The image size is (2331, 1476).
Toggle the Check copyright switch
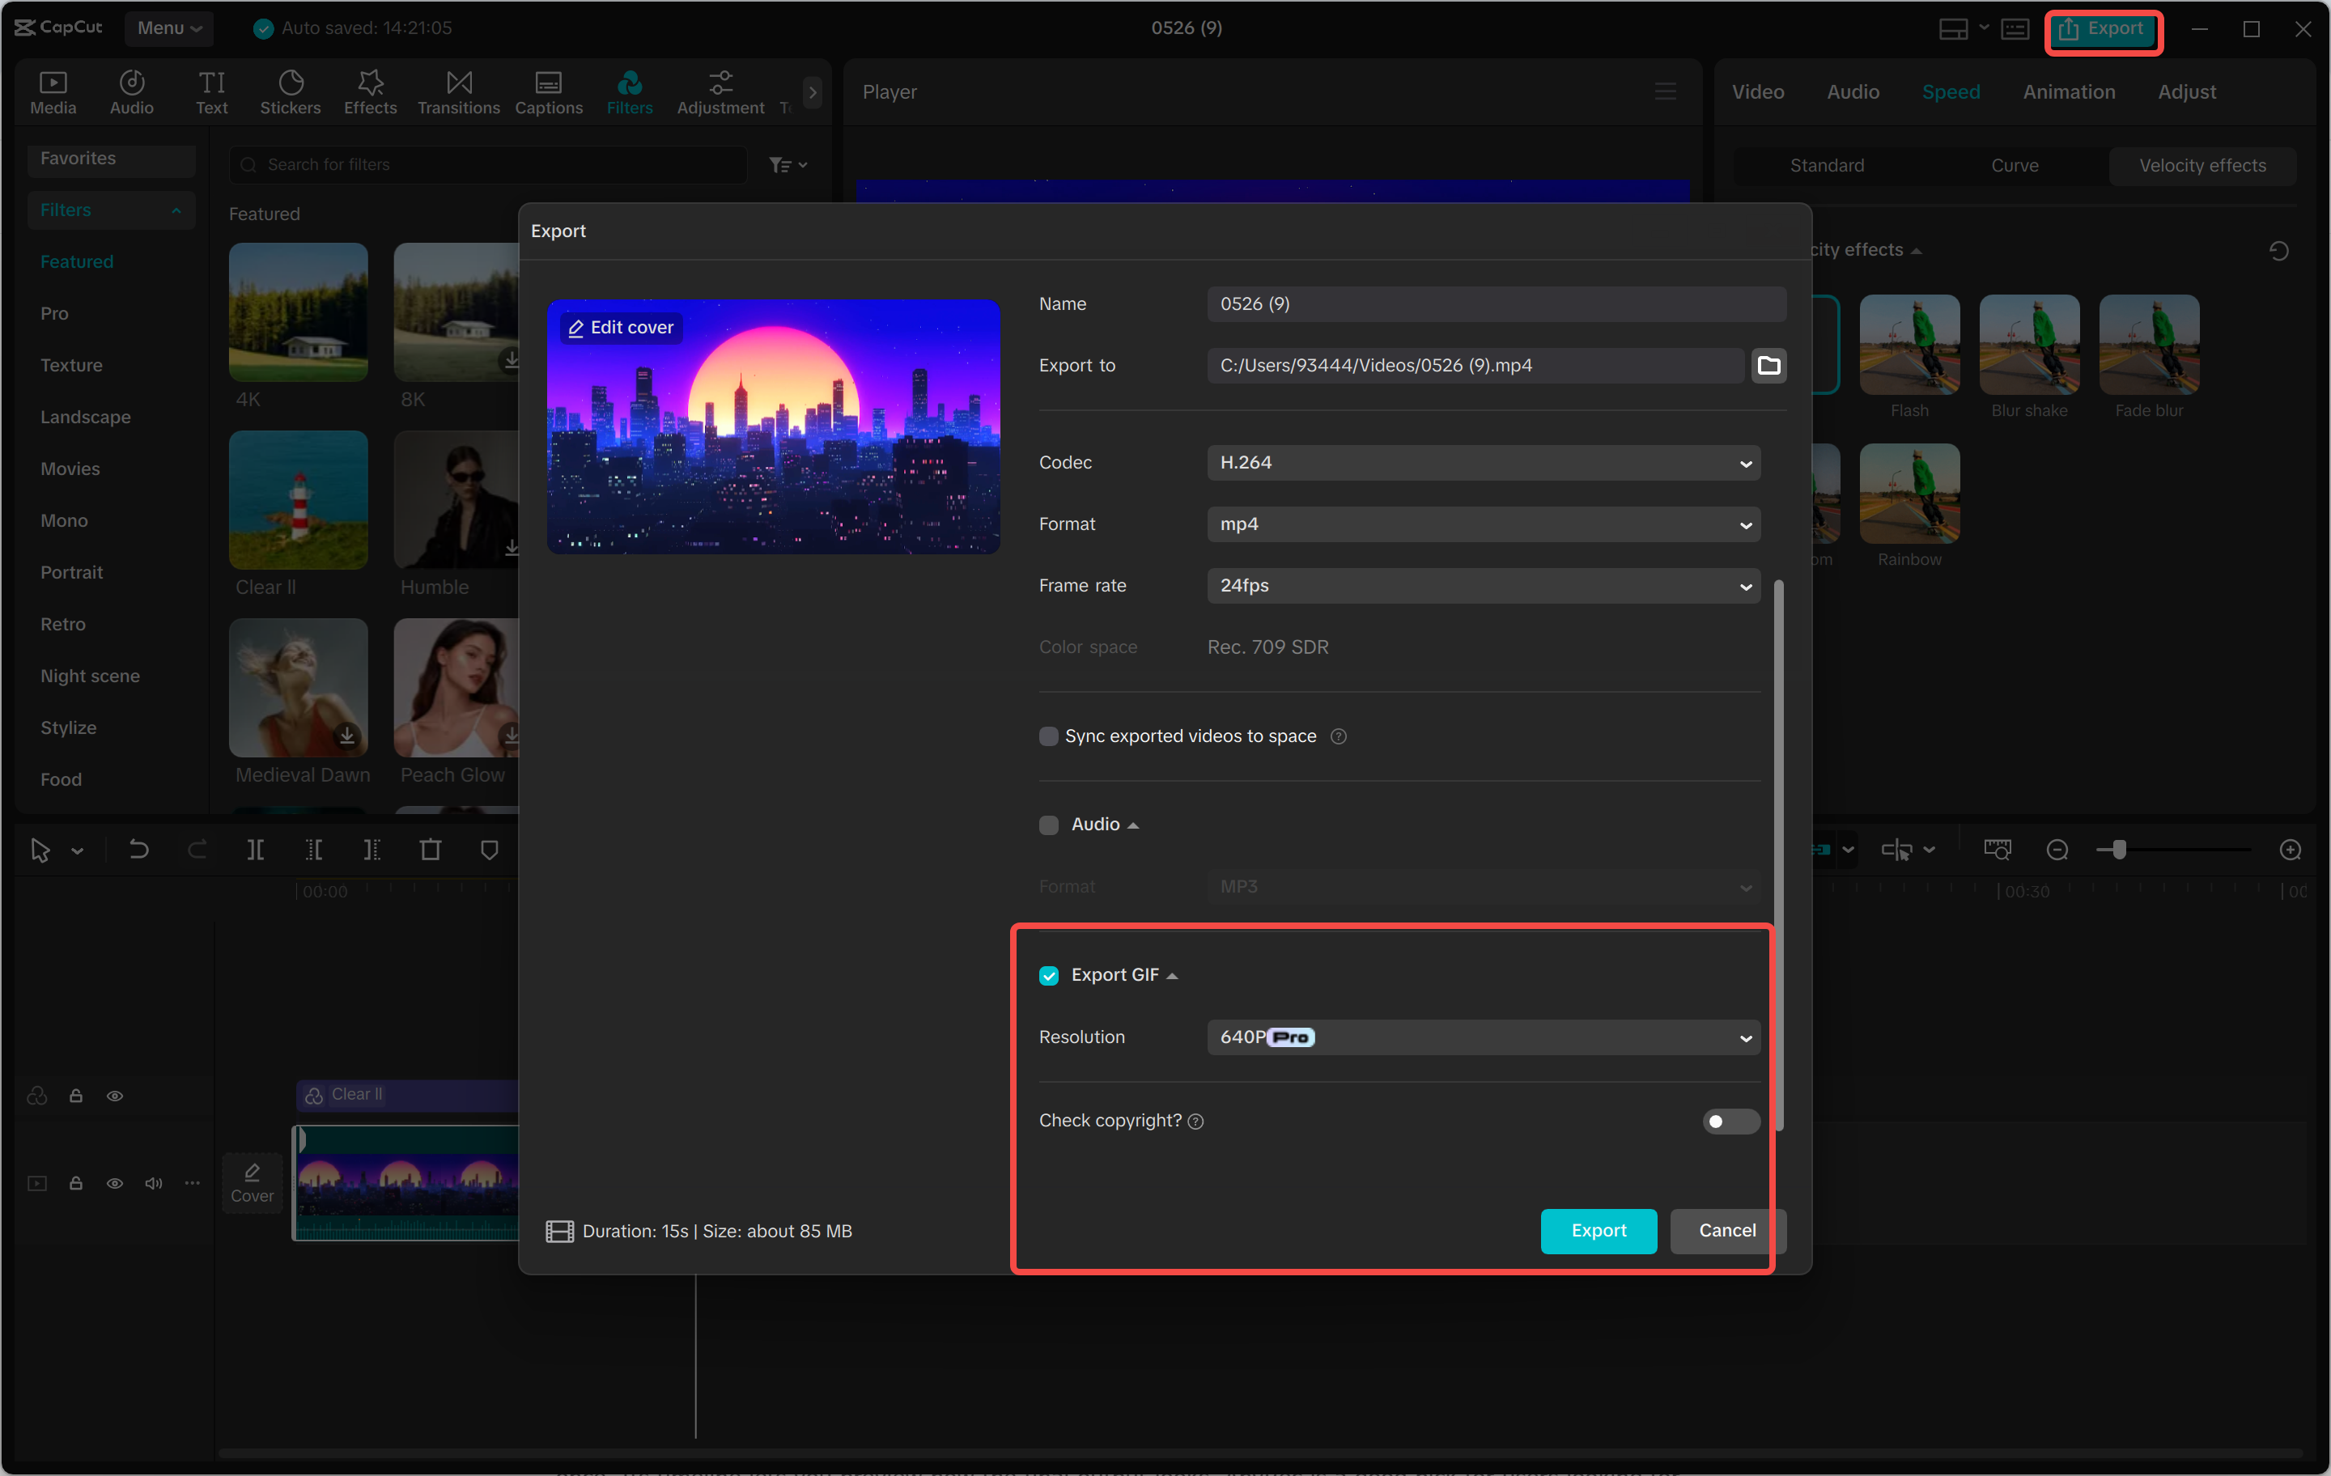coord(1730,1122)
